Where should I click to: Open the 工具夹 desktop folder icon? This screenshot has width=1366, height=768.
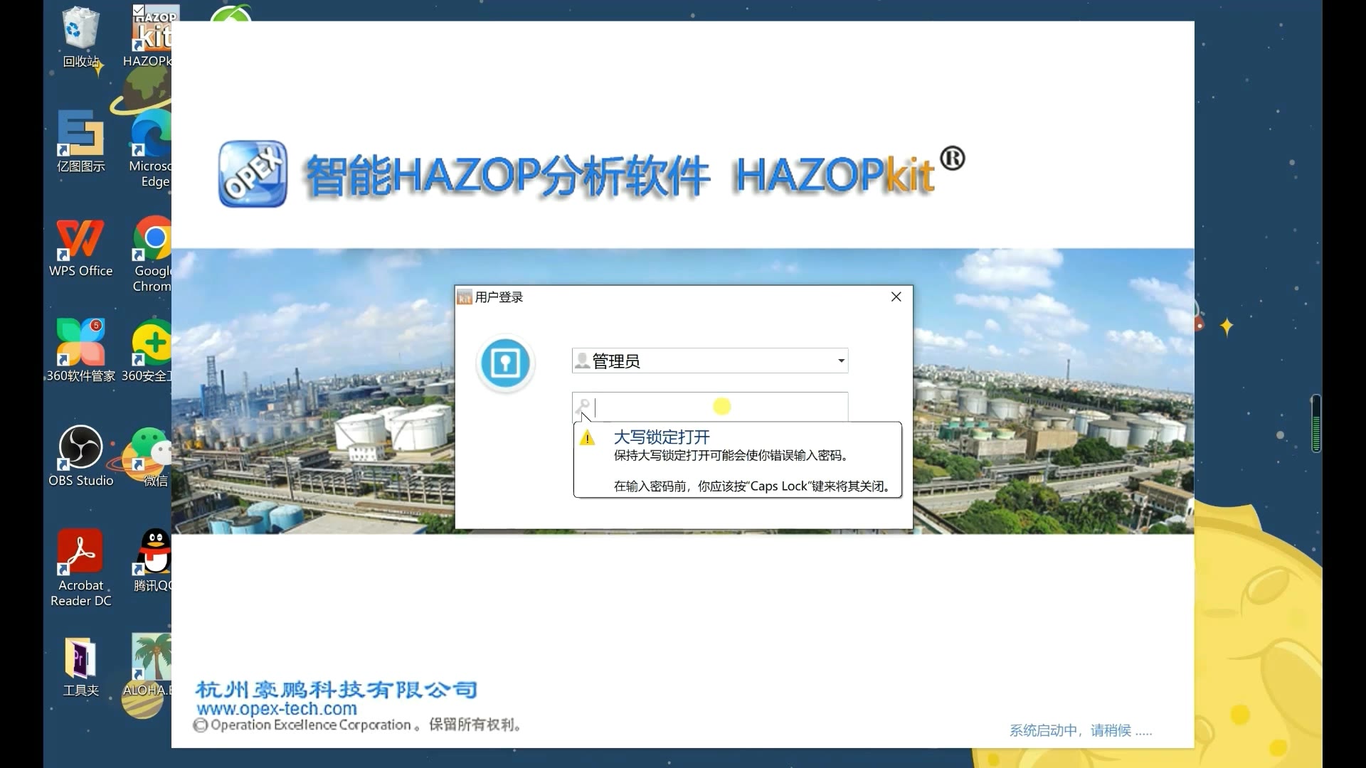(x=80, y=666)
